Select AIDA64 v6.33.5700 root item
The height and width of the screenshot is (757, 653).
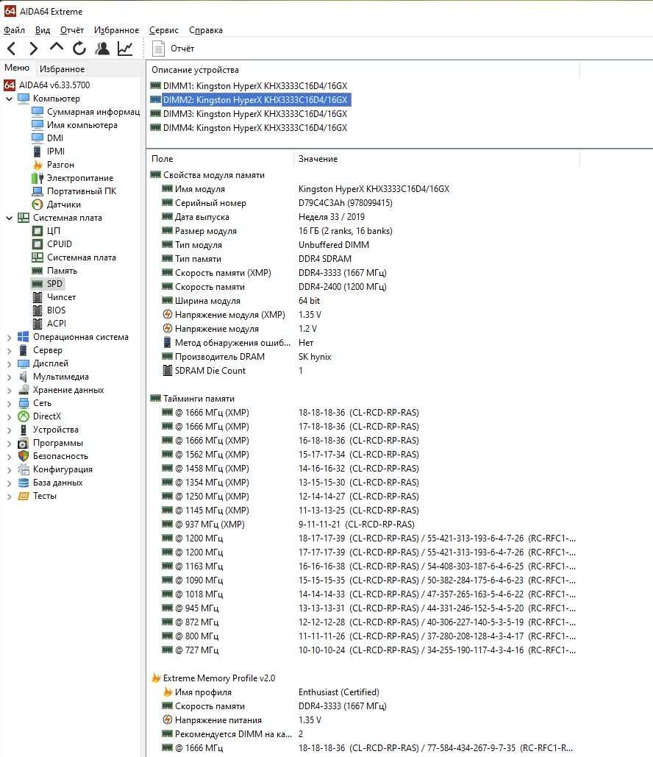[x=47, y=85]
